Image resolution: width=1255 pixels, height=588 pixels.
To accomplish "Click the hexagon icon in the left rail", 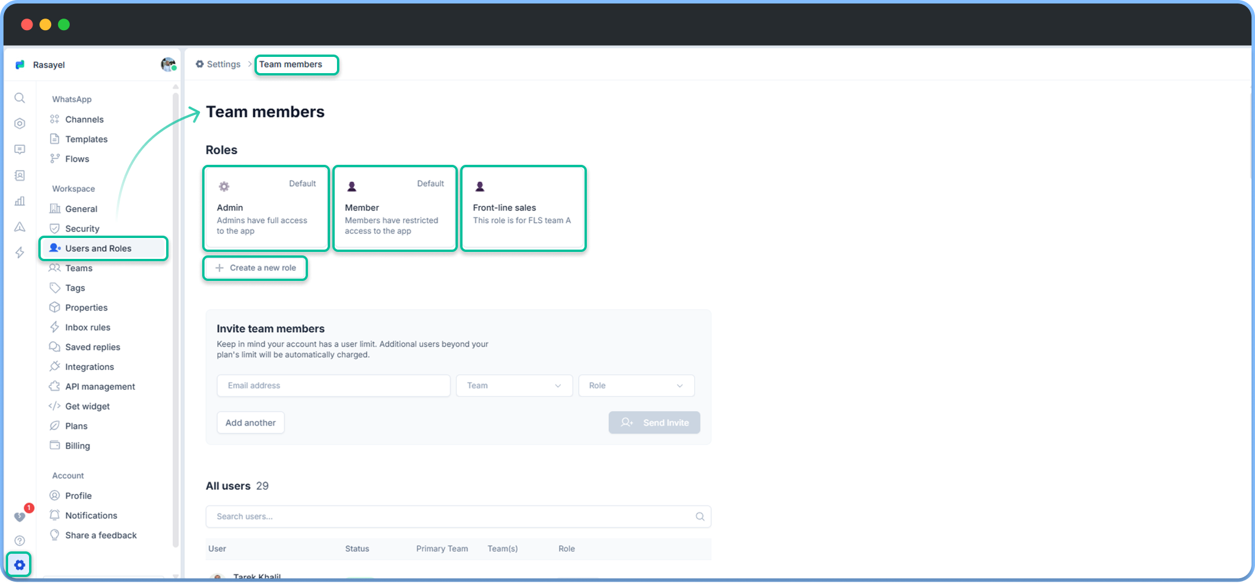I will (20, 124).
